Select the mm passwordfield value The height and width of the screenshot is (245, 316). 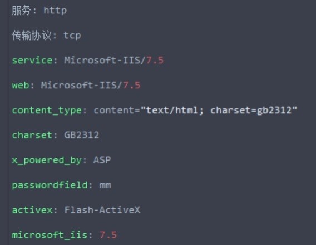(105, 186)
